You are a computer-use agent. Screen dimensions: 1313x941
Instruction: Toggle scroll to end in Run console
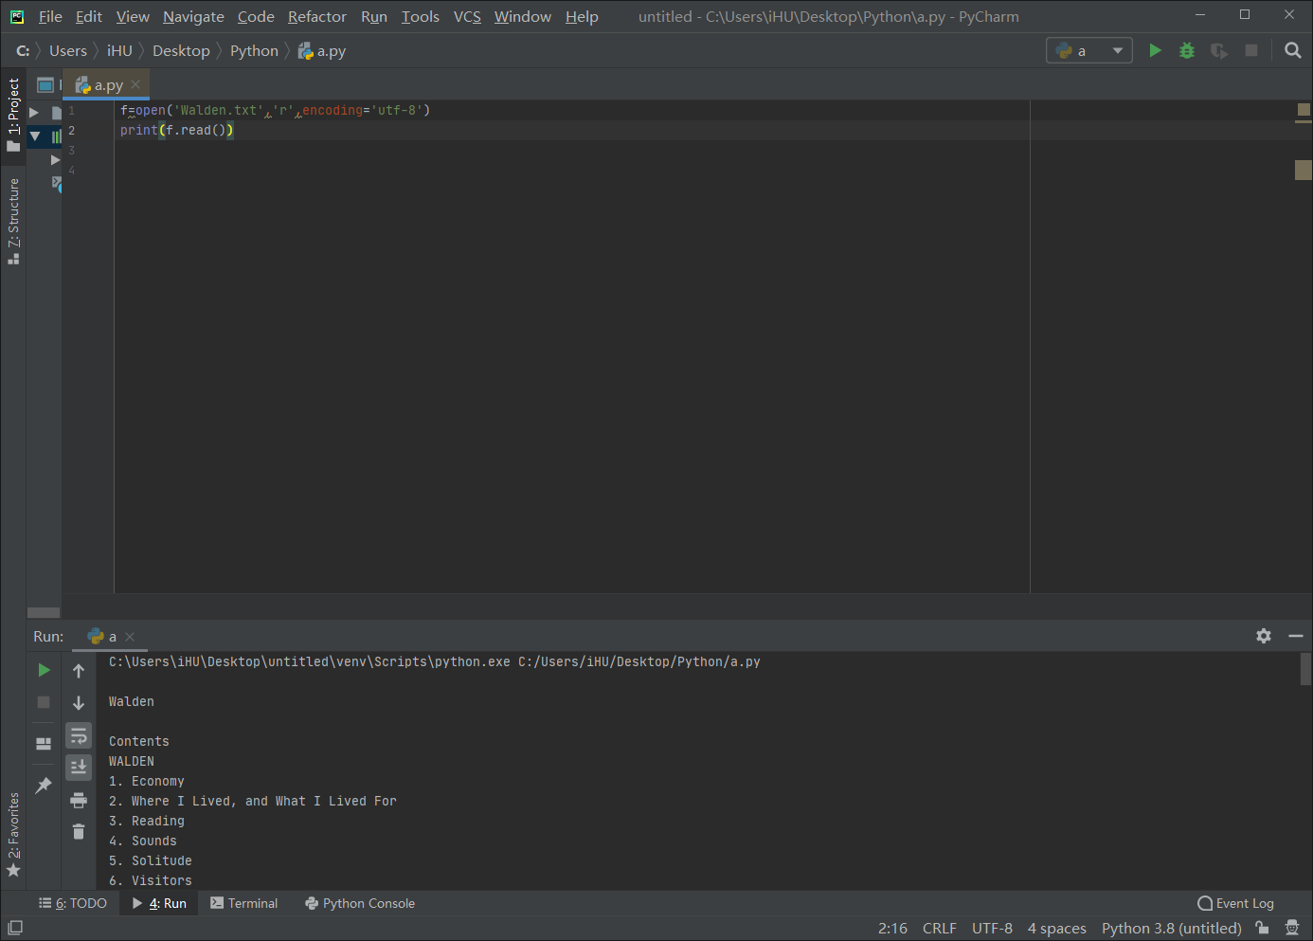click(79, 767)
